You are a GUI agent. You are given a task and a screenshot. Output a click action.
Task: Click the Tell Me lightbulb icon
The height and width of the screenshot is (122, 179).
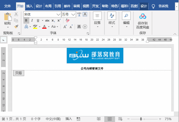click(x=153, y=6)
